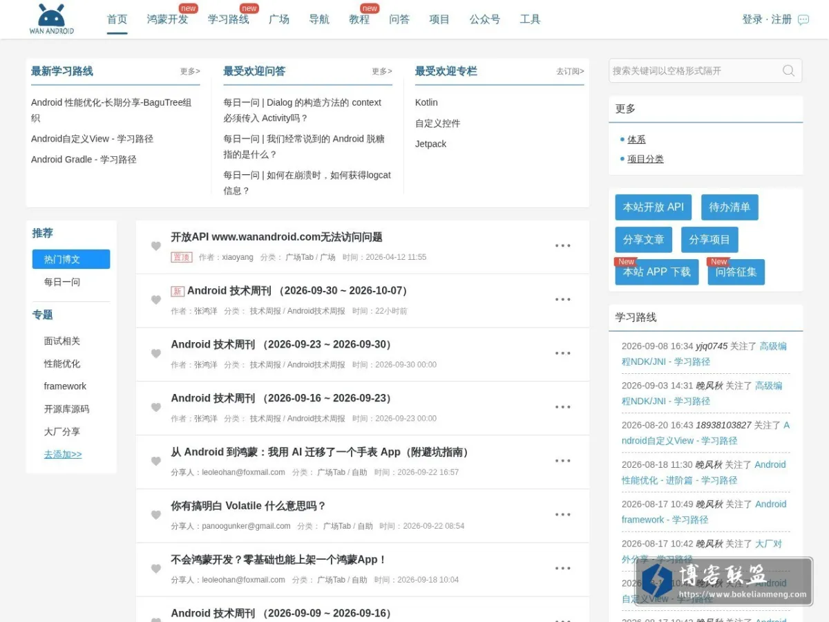Like the 2026-09-16 ~ 2026-09-23 weekly heart

click(x=156, y=408)
